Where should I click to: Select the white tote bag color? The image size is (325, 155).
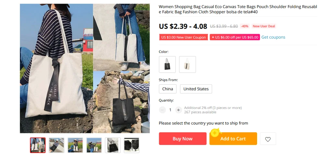coord(188,65)
